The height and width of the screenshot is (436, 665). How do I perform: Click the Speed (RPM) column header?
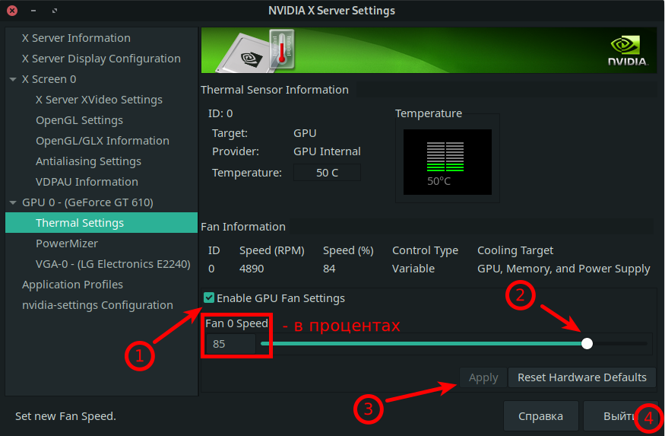[272, 250]
